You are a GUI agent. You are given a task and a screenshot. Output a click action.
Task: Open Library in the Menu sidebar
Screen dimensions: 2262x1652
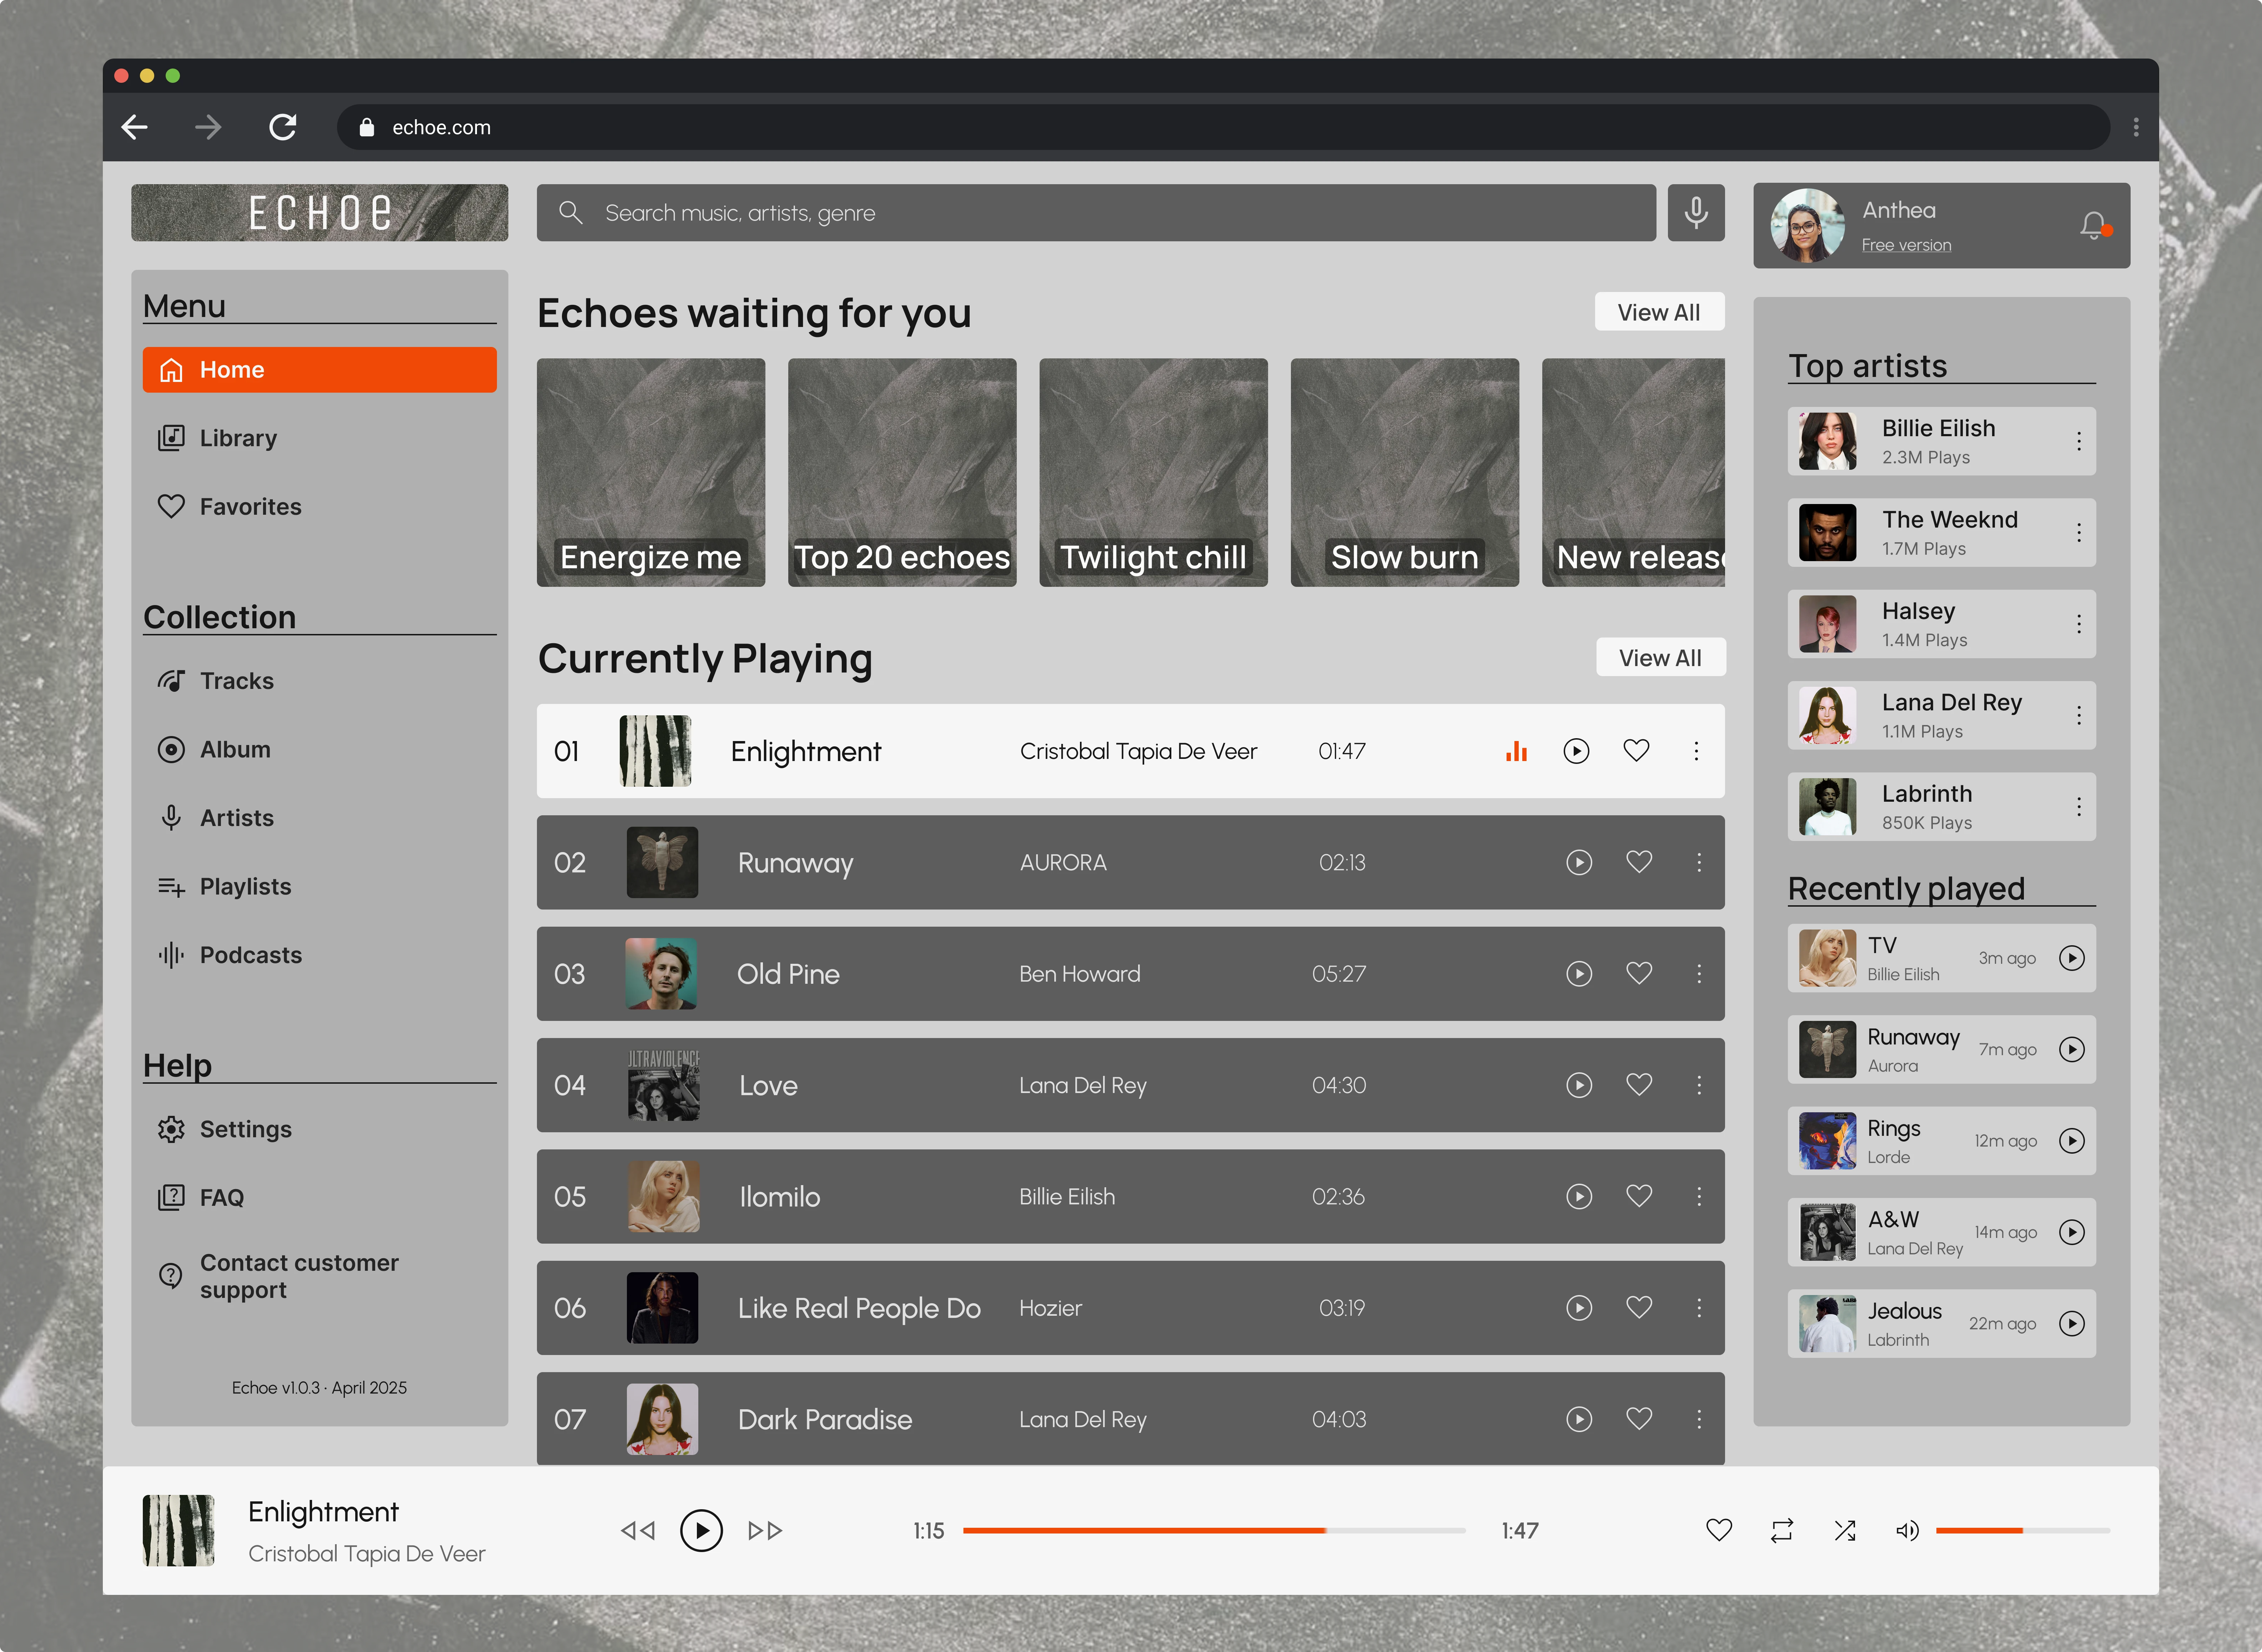tap(238, 438)
